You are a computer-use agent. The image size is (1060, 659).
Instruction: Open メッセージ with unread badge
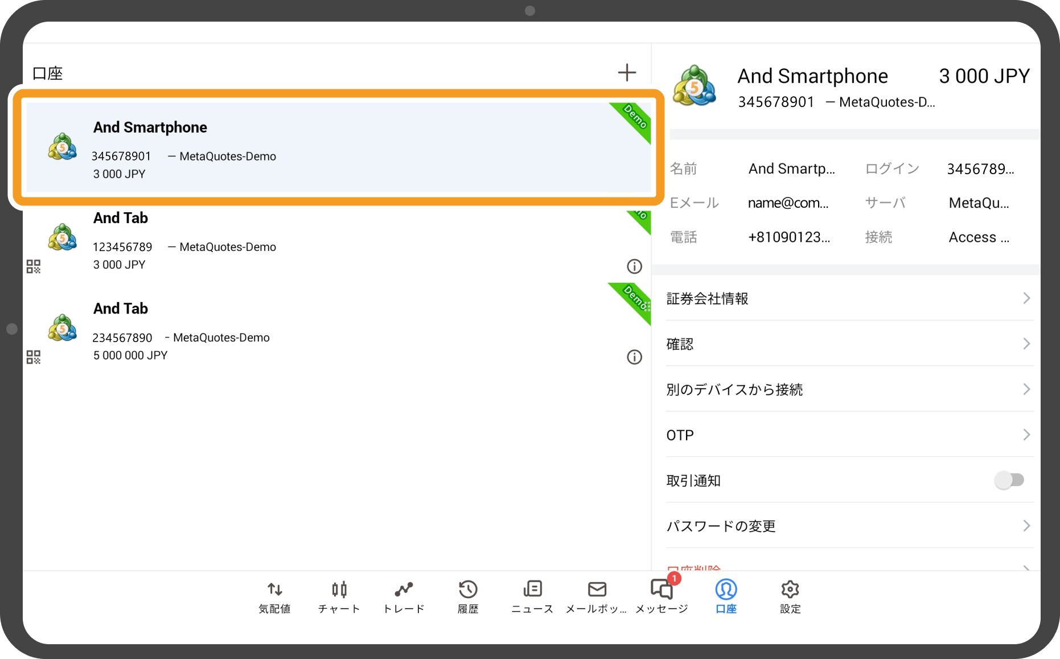tap(662, 596)
